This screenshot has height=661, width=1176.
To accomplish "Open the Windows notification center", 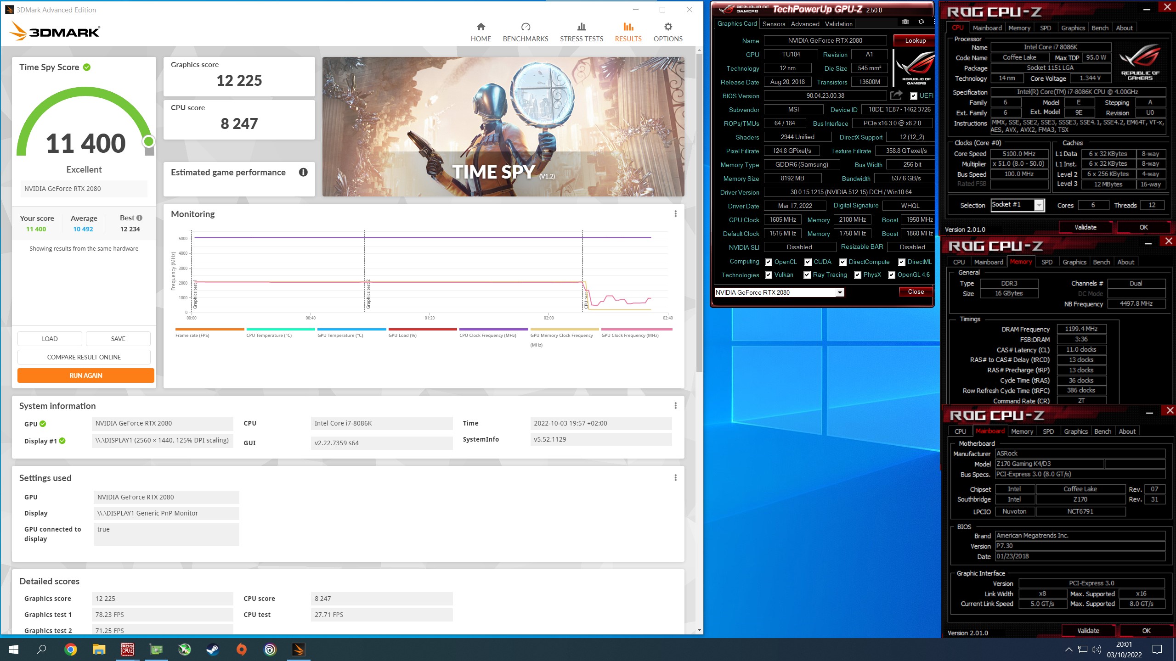I will 1157,650.
